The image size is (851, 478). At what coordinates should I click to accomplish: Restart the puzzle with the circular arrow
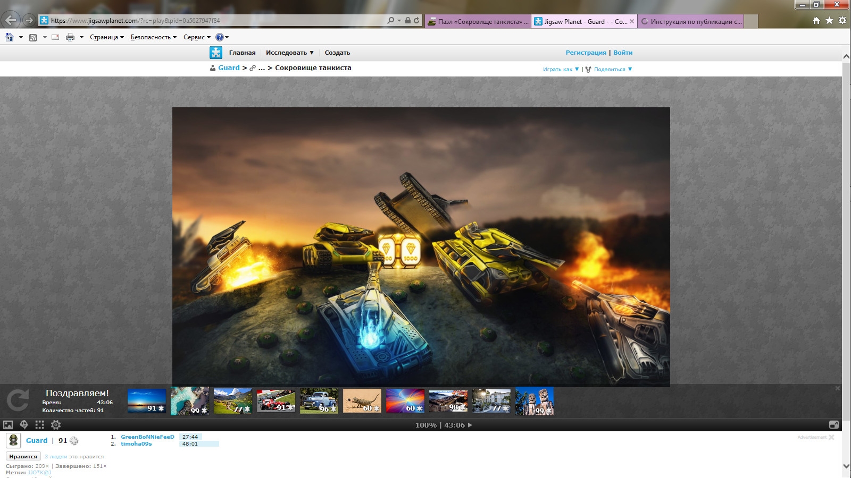click(x=18, y=400)
